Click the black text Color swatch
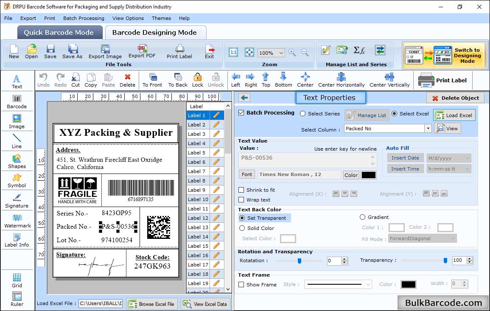 pos(368,175)
